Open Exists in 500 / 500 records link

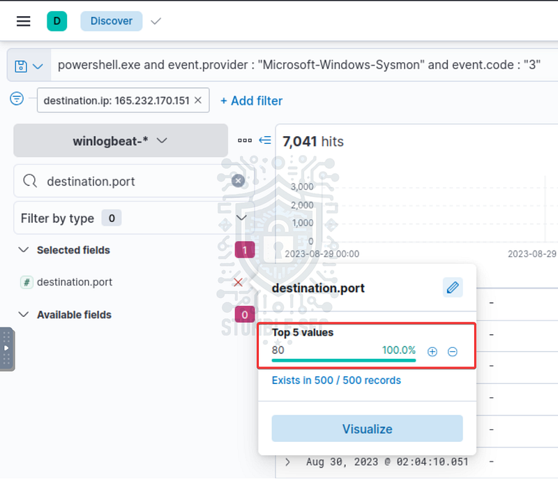click(x=336, y=381)
